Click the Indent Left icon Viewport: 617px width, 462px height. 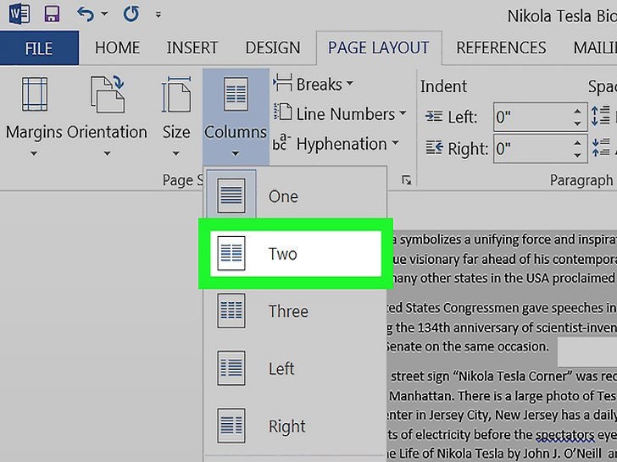pyautogui.click(x=434, y=117)
